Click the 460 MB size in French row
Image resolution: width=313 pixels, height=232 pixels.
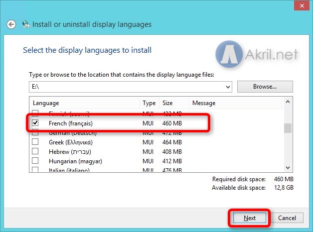pyautogui.click(x=172, y=123)
